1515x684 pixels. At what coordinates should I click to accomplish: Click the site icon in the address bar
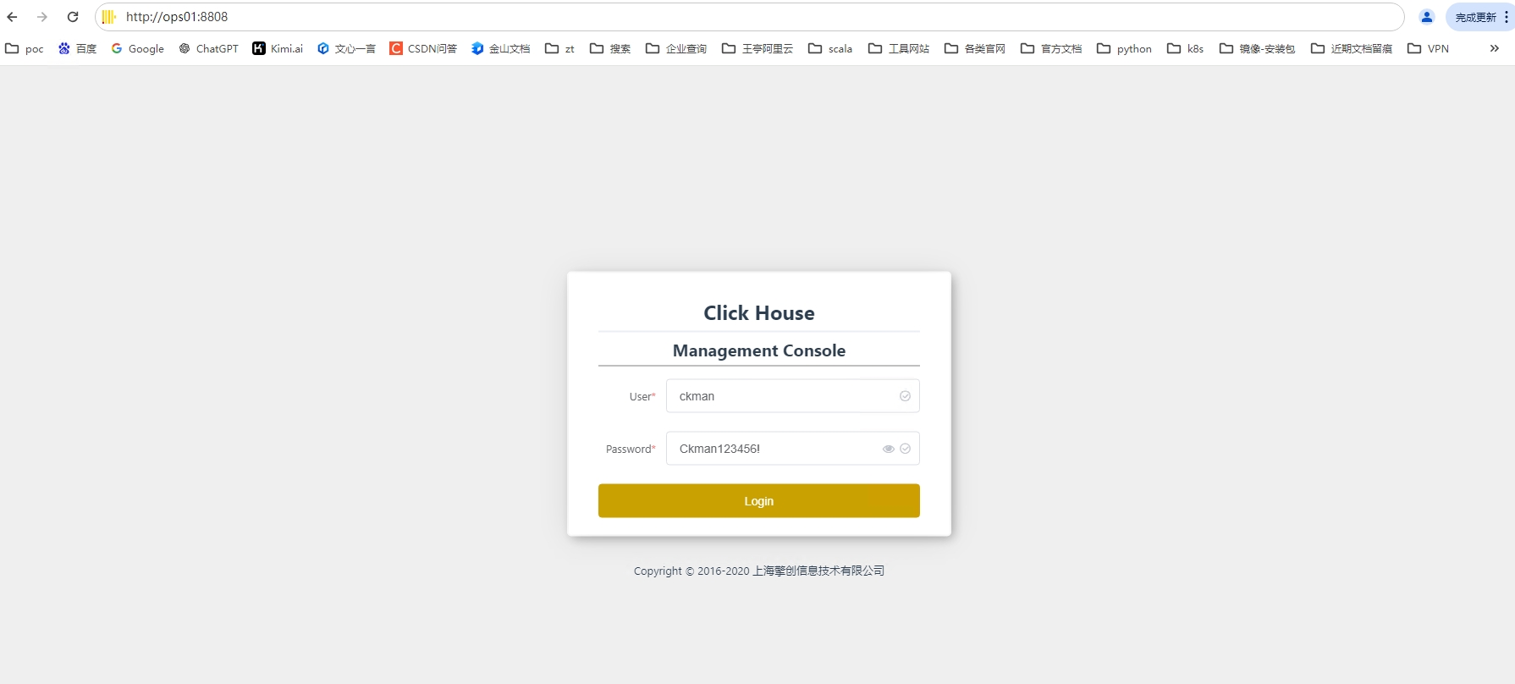click(x=109, y=17)
